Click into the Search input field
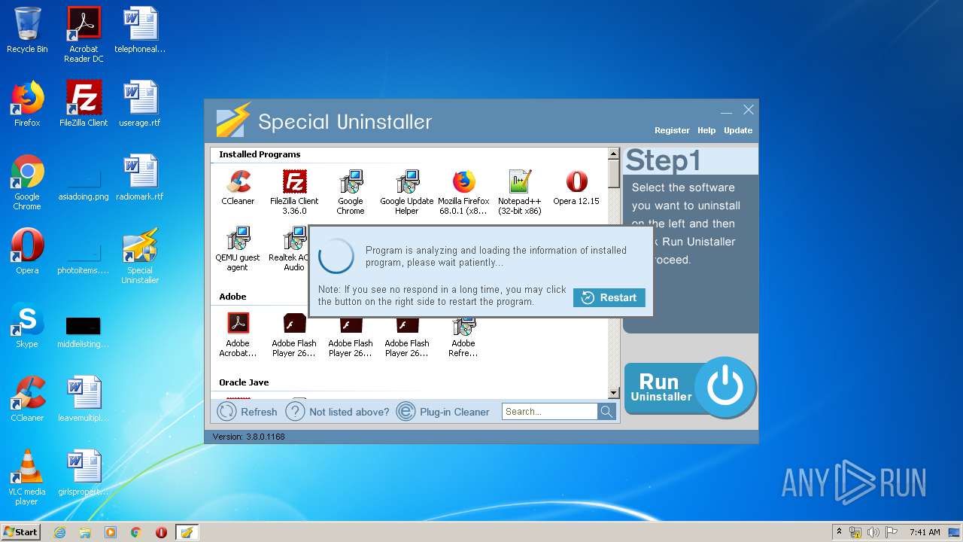963x542 pixels. click(x=549, y=411)
